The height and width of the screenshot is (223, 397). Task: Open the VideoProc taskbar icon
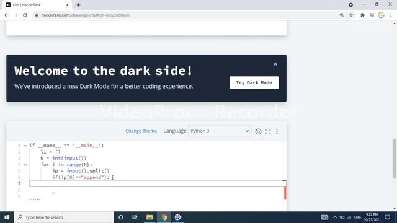(178, 217)
